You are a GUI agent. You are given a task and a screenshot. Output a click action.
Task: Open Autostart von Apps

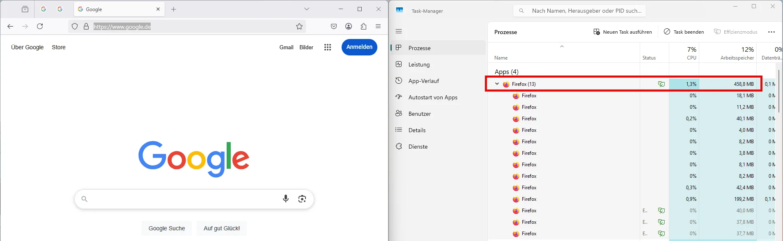pyautogui.click(x=438, y=97)
